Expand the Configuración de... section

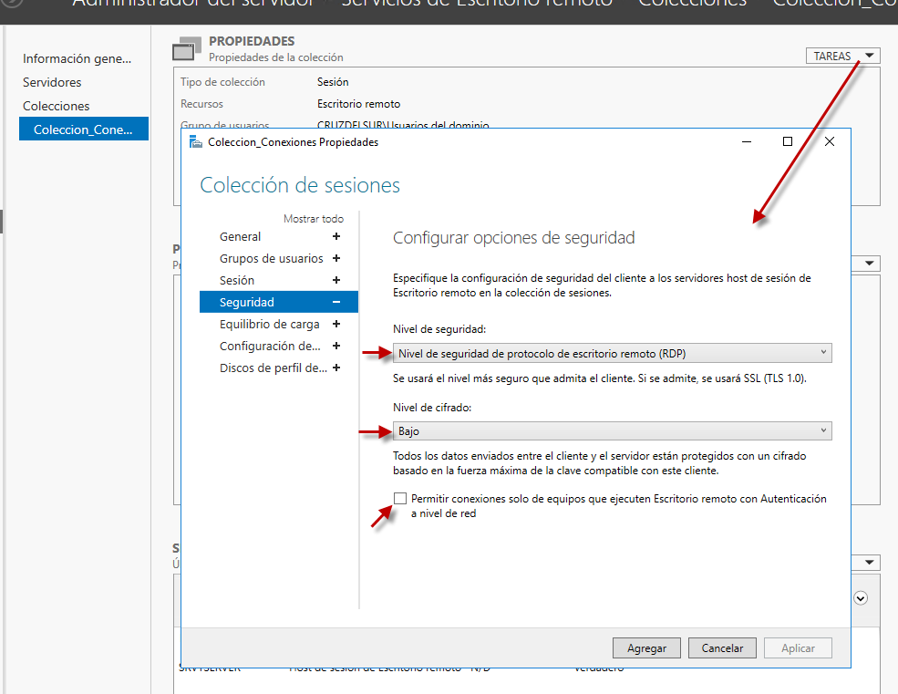point(336,346)
